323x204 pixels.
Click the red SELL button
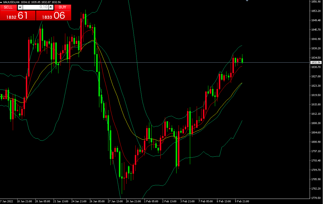tap(8, 7)
